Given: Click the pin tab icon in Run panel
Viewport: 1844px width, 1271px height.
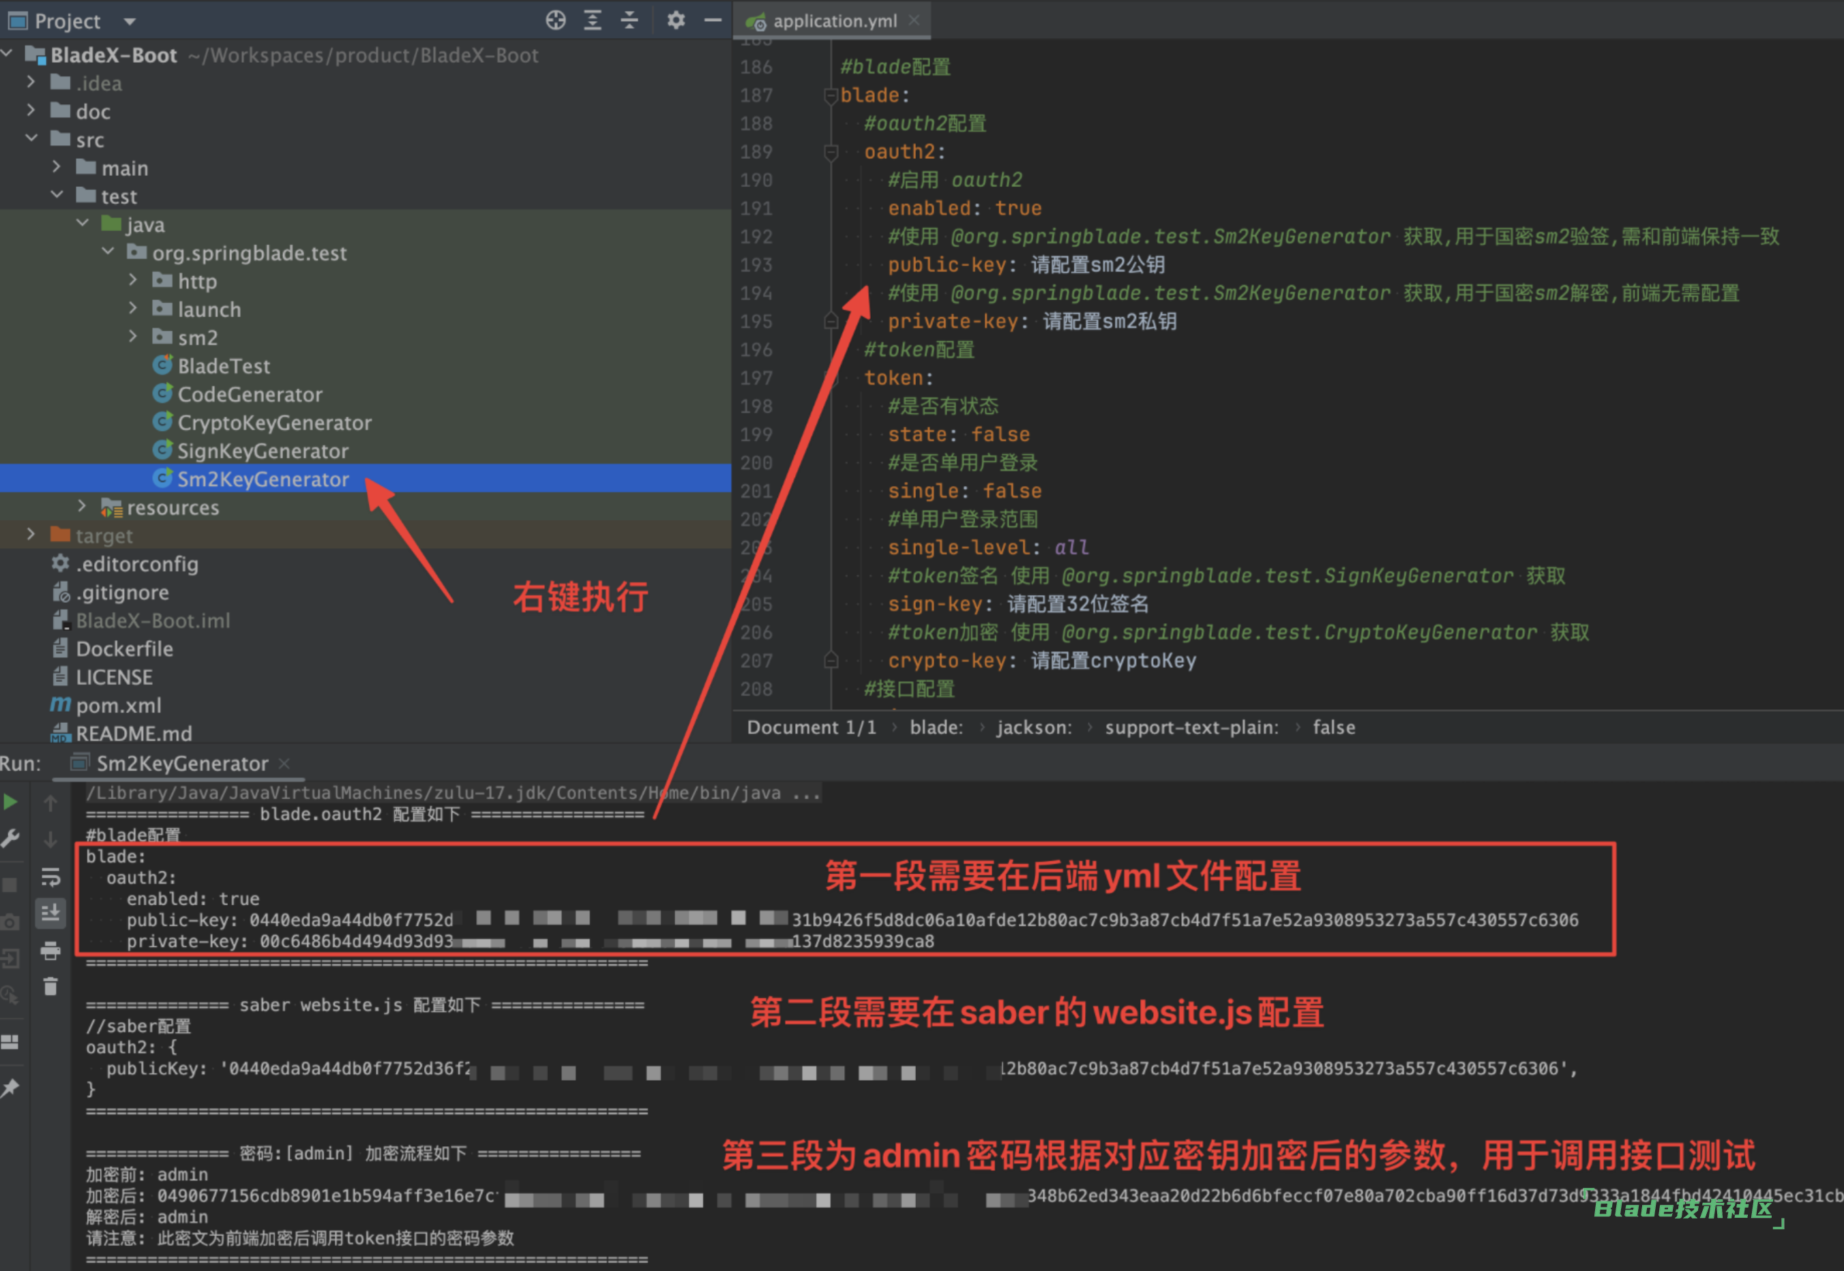Looking at the screenshot, I should (10, 1088).
